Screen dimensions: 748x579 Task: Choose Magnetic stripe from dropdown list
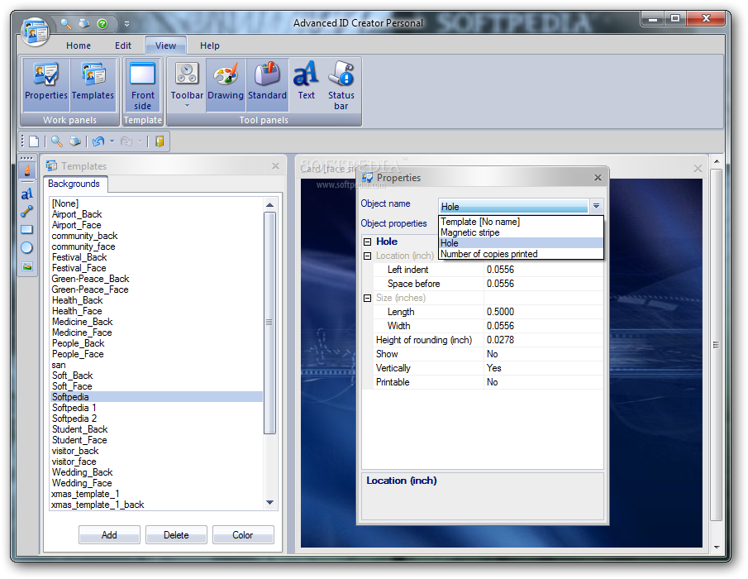pos(521,232)
